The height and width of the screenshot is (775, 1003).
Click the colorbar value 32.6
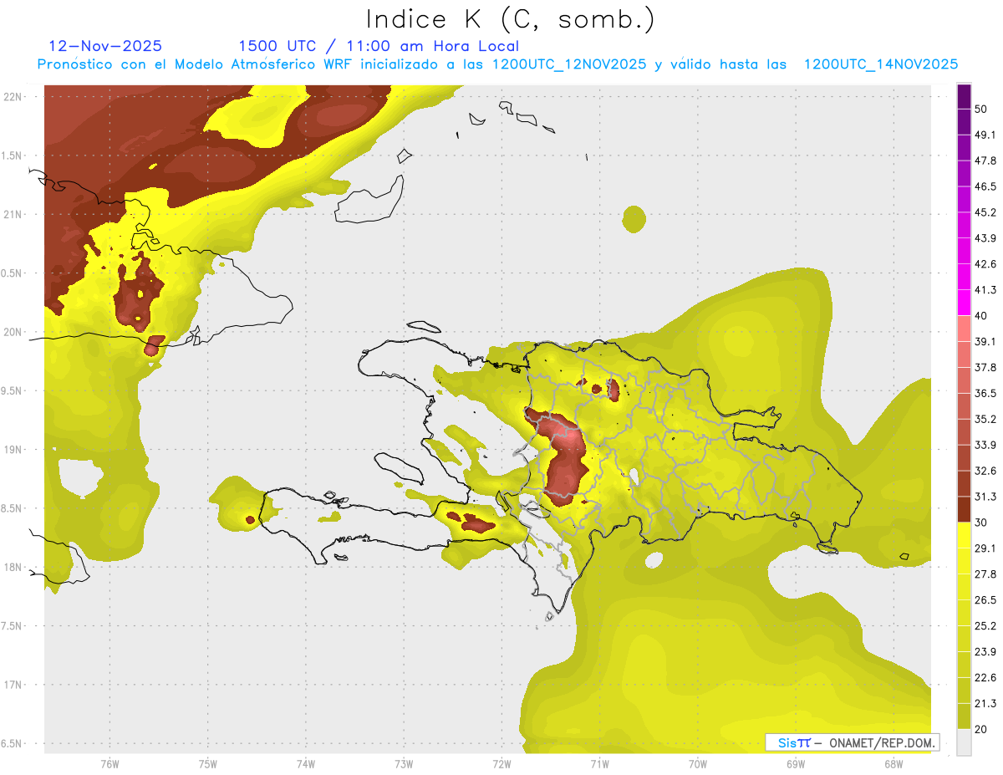[x=986, y=471]
